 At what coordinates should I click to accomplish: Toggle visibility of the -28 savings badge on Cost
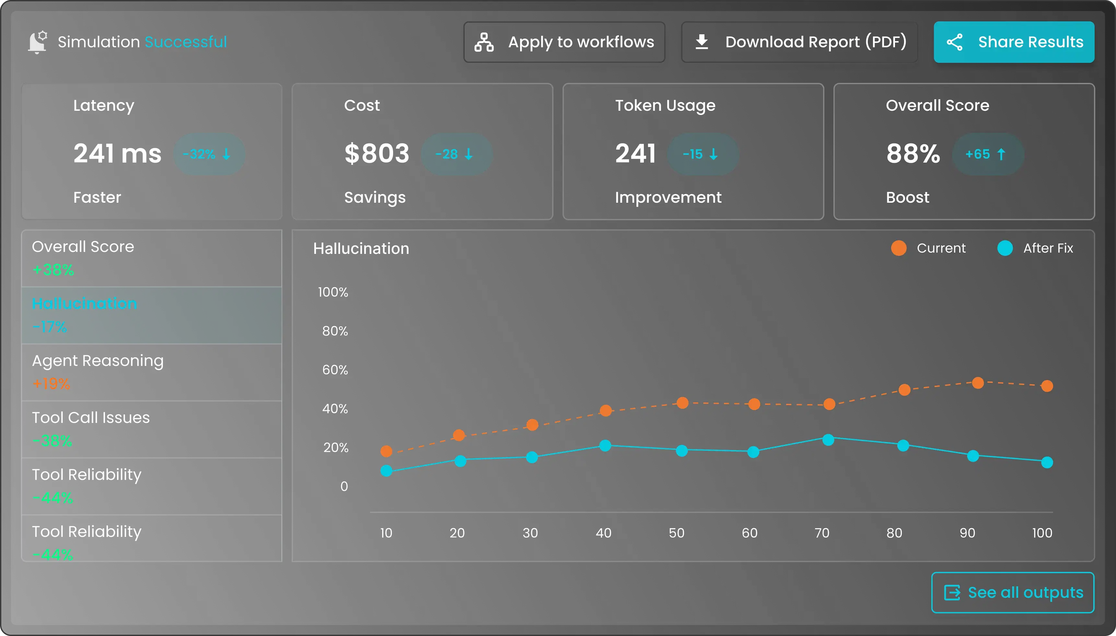tap(457, 154)
